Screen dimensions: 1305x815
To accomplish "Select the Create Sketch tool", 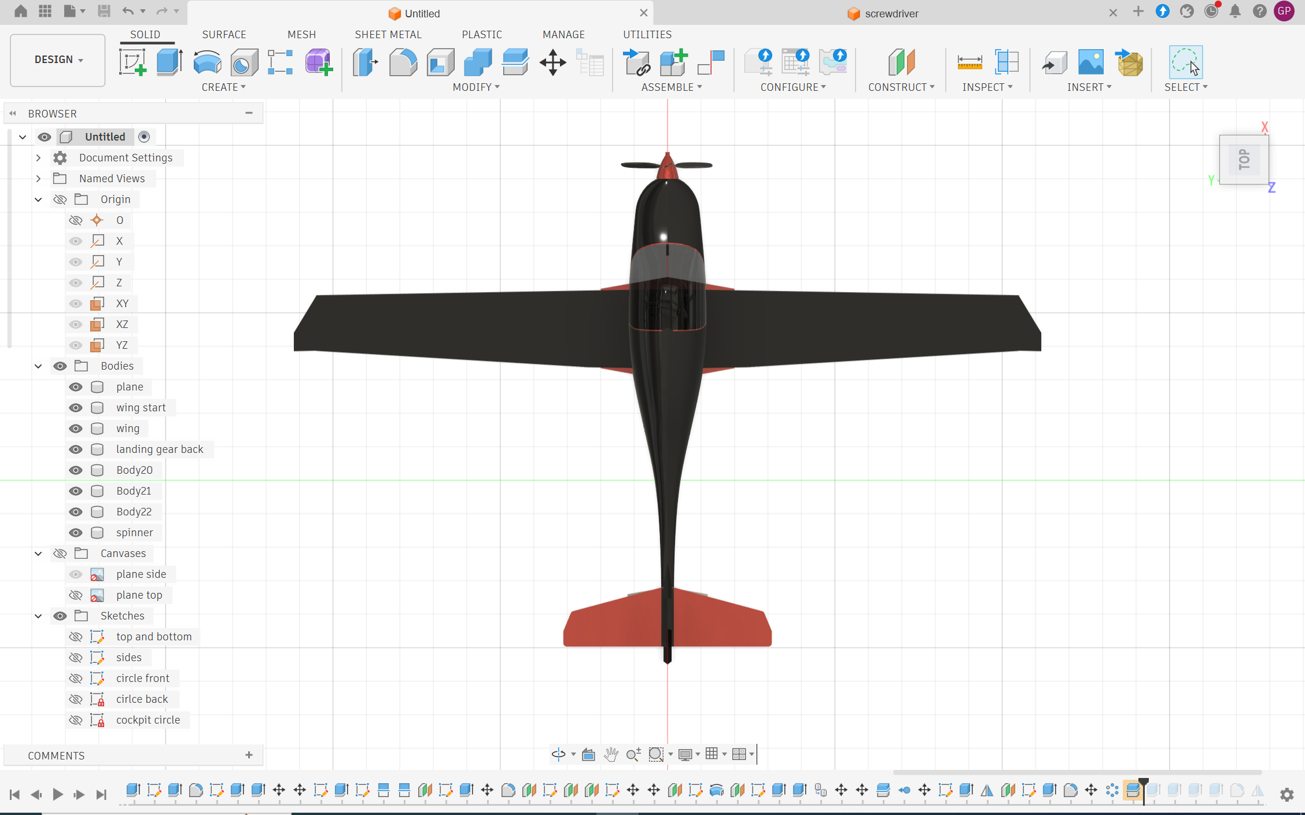I will click(x=132, y=62).
